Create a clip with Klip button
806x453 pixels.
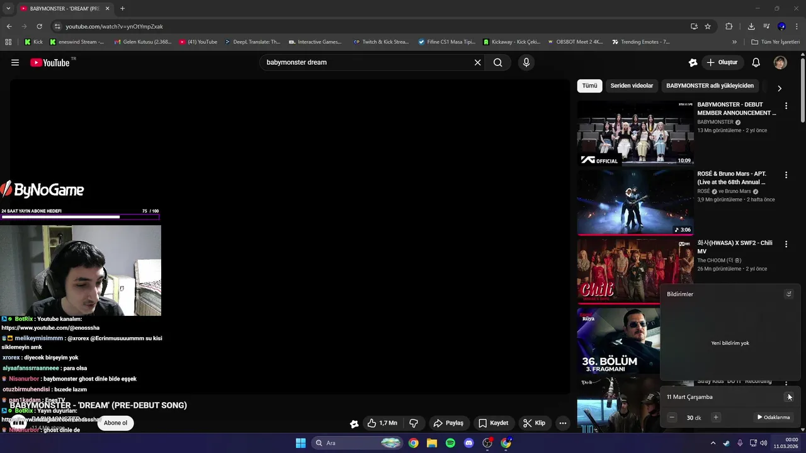click(x=535, y=423)
